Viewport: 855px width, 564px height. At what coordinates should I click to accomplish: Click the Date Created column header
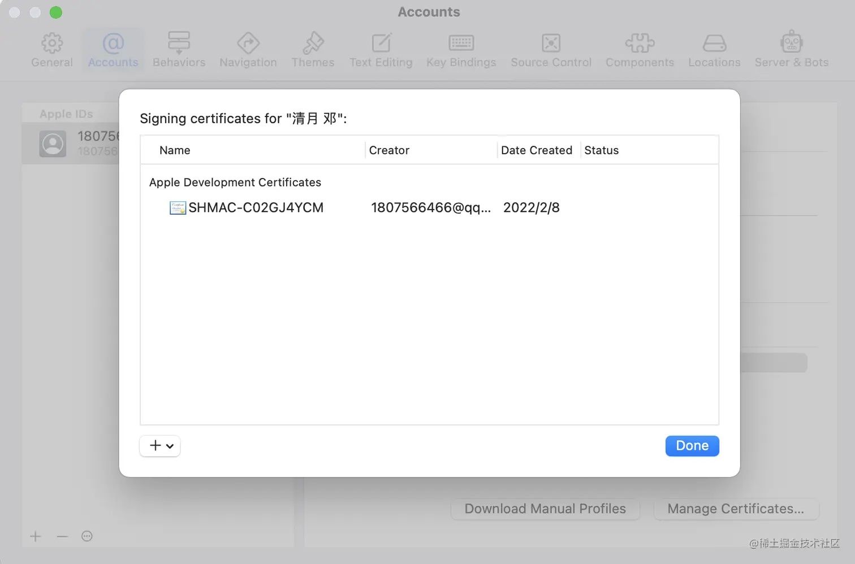tap(537, 150)
